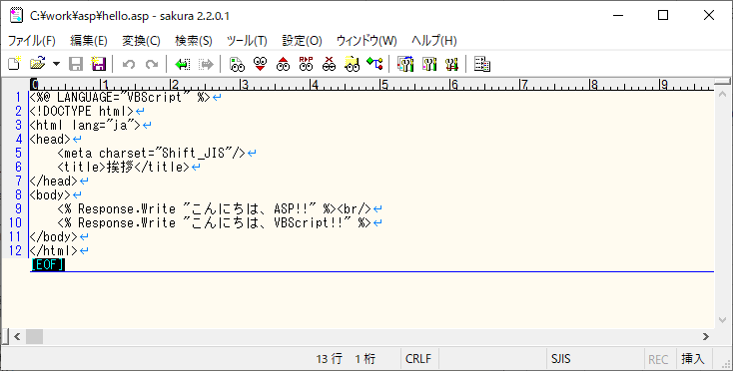Screen dimensions: 733x371
Task: Open the 編集(E) menu
Action: coord(88,41)
